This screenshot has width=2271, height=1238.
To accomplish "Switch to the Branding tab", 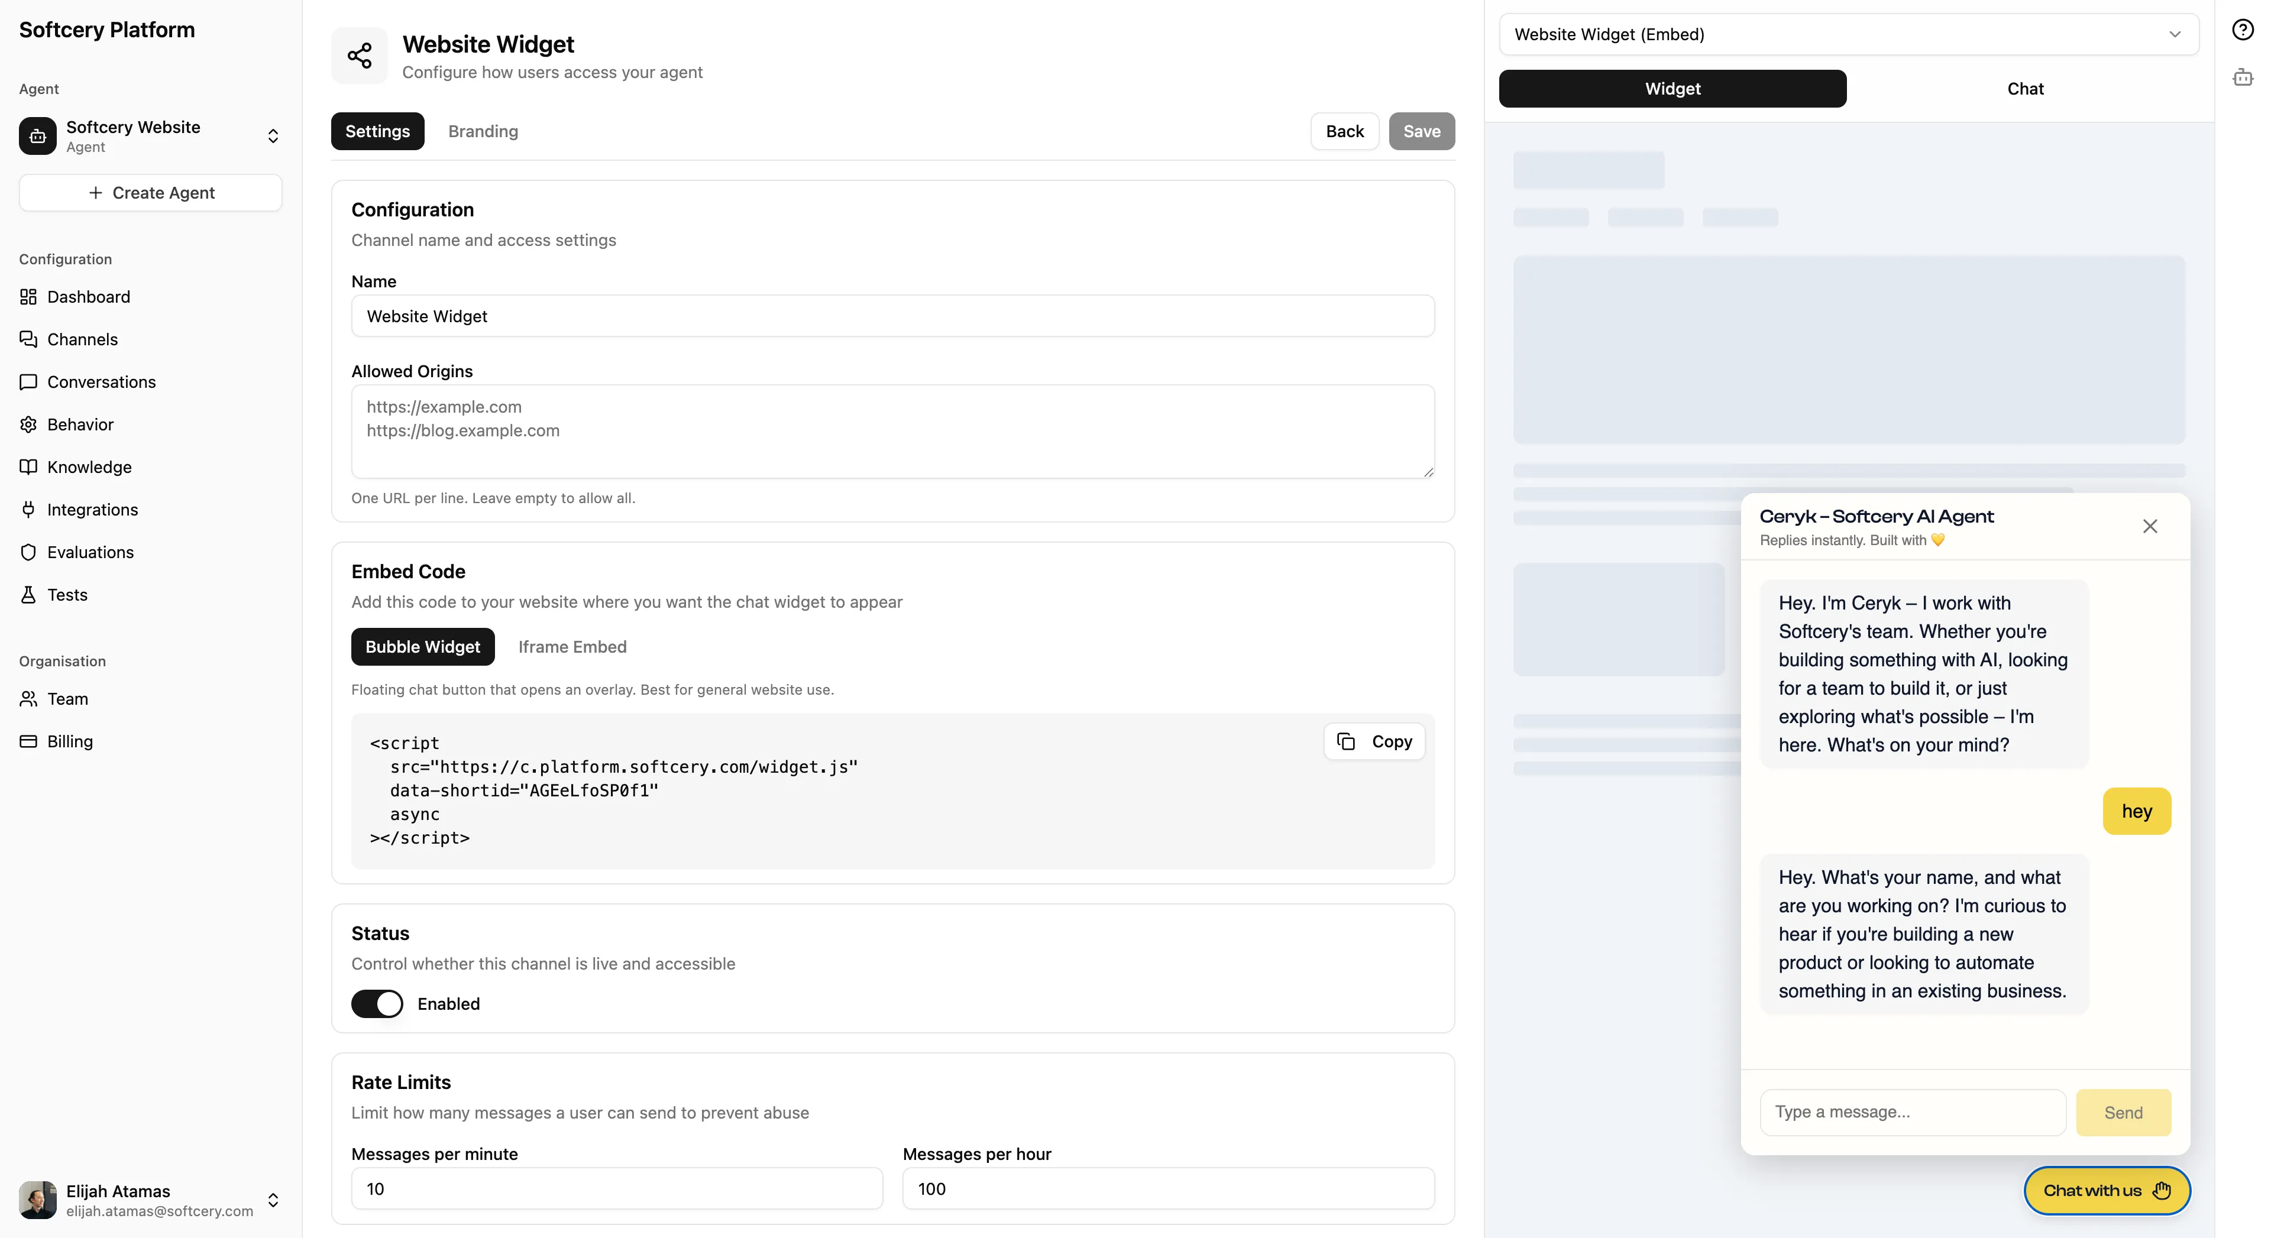I will 483,131.
